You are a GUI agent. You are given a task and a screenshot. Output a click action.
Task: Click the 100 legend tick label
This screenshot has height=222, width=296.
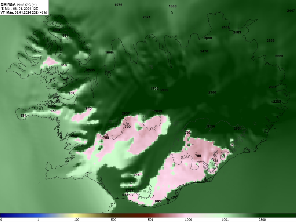77,220
